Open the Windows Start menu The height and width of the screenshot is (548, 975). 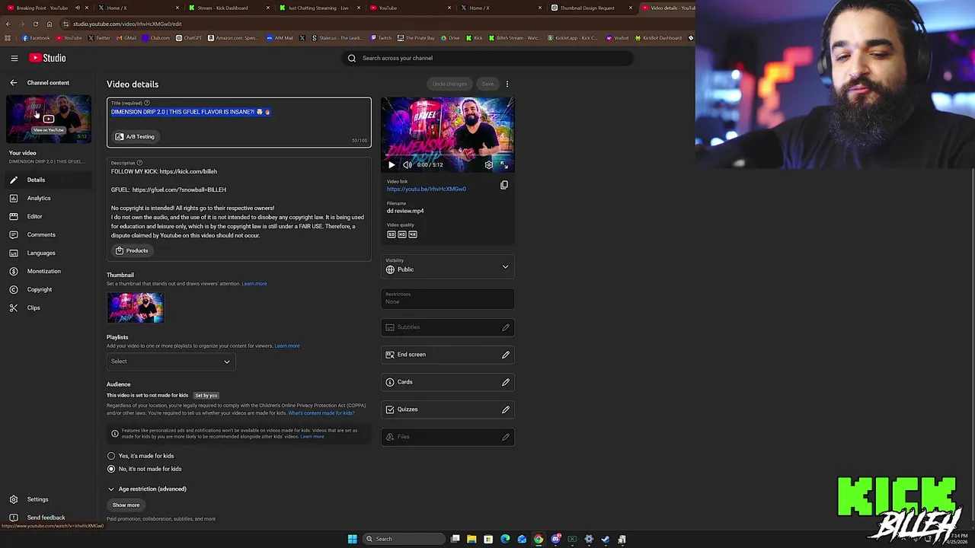click(352, 539)
